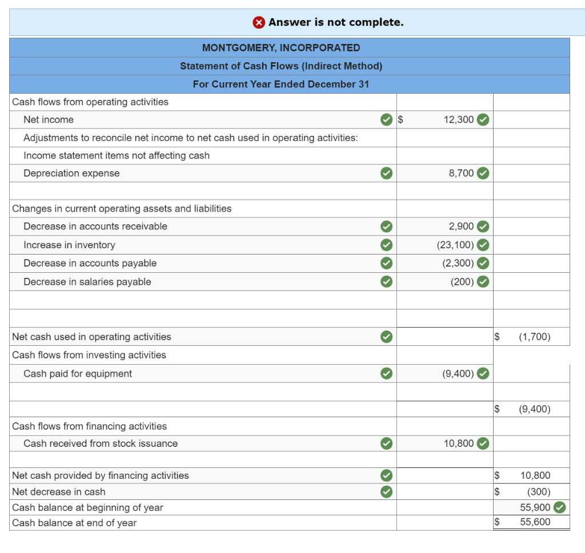Click the checkmark icon next to Net income
Viewport: 585px width, 553px height.
(387, 120)
